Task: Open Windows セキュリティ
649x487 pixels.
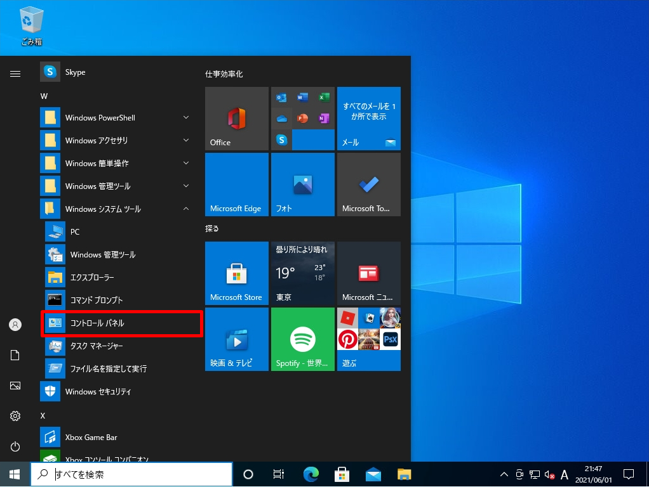Action: point(117,391)
